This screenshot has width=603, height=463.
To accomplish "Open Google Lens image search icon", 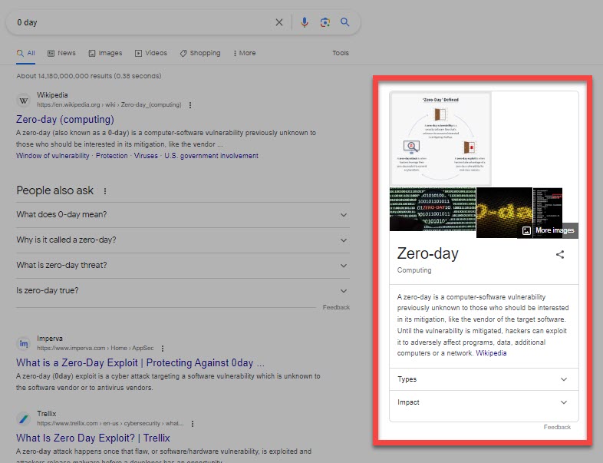I will pyautogui.click(x=325, y=22).
